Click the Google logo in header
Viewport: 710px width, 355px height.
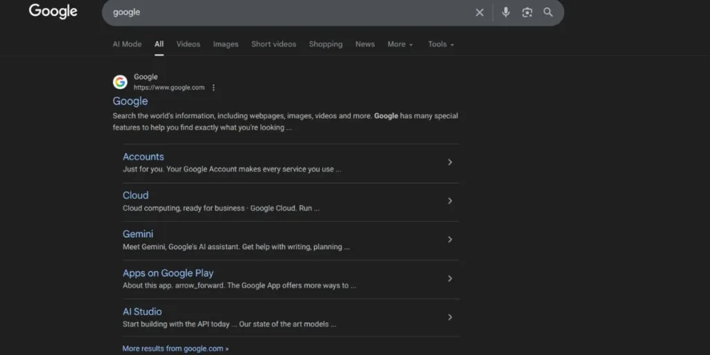(x=53, y=12)
